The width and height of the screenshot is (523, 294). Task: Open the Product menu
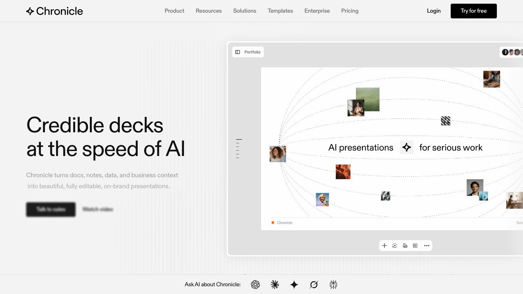(174, 11)
